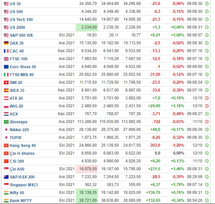Select the WIG 20 percent change +1,18%
Image resolution: width=215 pixels, height=204 pixels.
click(x=178, y=106)
